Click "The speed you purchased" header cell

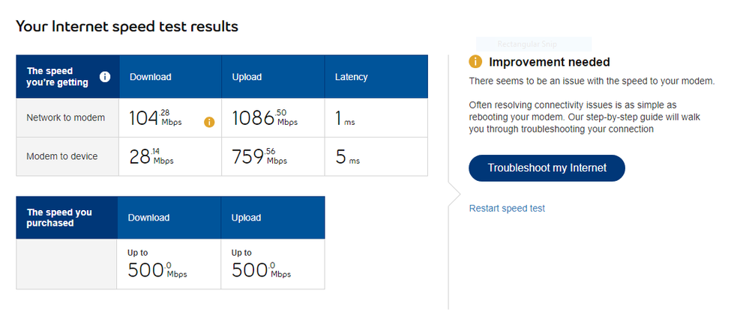pos(59,218)
